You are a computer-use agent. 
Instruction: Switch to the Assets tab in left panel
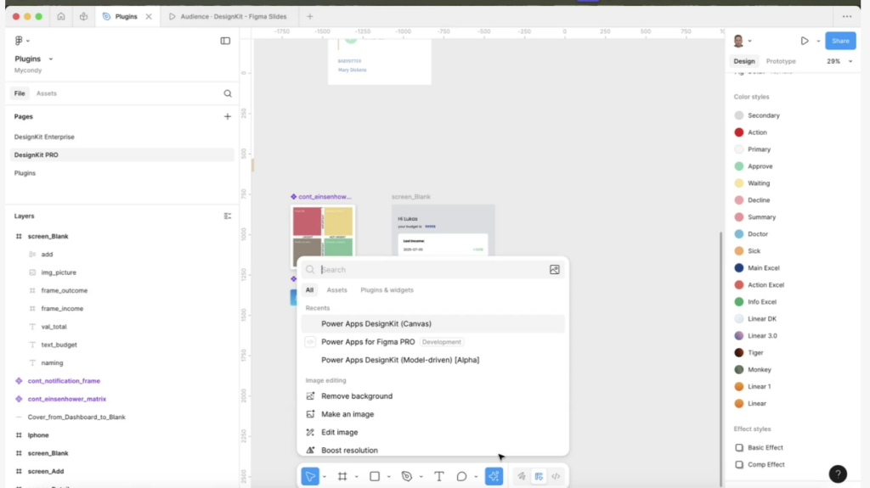click(x=47, y=93)
